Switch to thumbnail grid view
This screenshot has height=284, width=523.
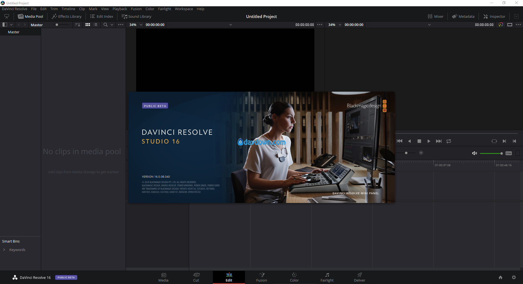coord(88,25)
